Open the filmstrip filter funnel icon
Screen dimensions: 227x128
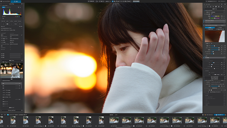pos(5,115)
